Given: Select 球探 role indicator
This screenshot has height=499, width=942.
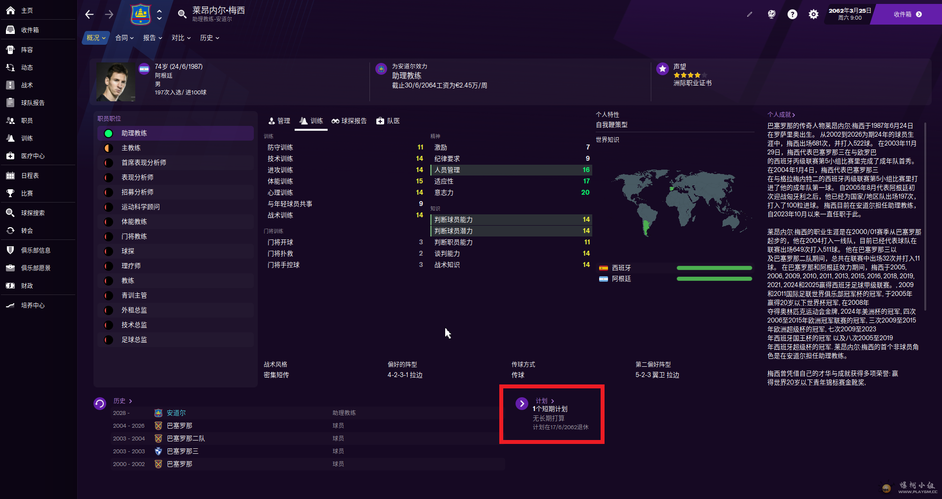Looking at the screenshot, I should tap(109, 251).
